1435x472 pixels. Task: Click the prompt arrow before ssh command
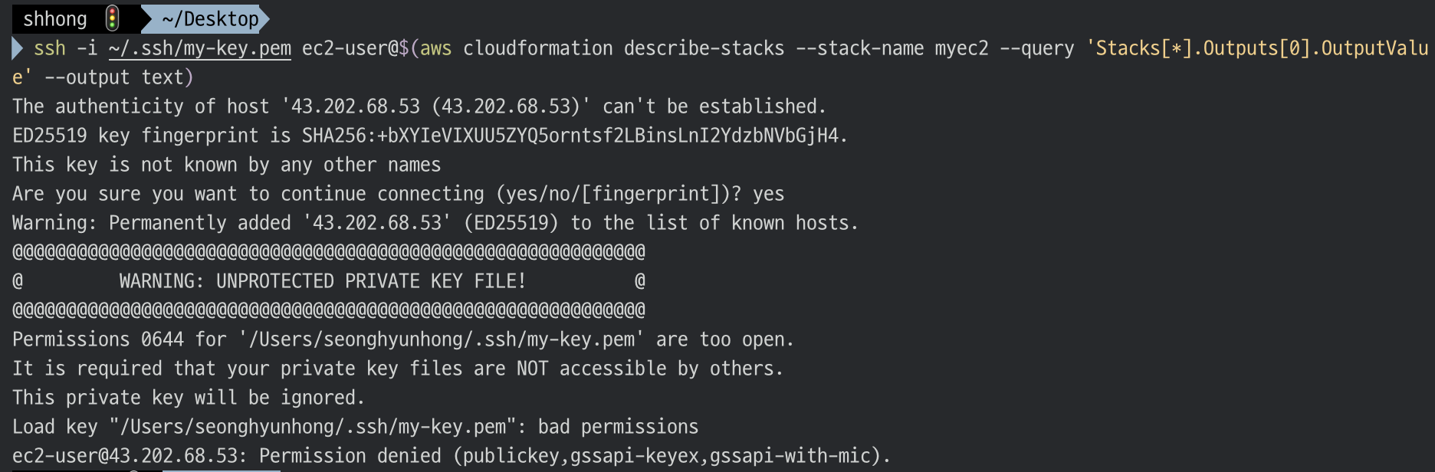pos(18,48)
